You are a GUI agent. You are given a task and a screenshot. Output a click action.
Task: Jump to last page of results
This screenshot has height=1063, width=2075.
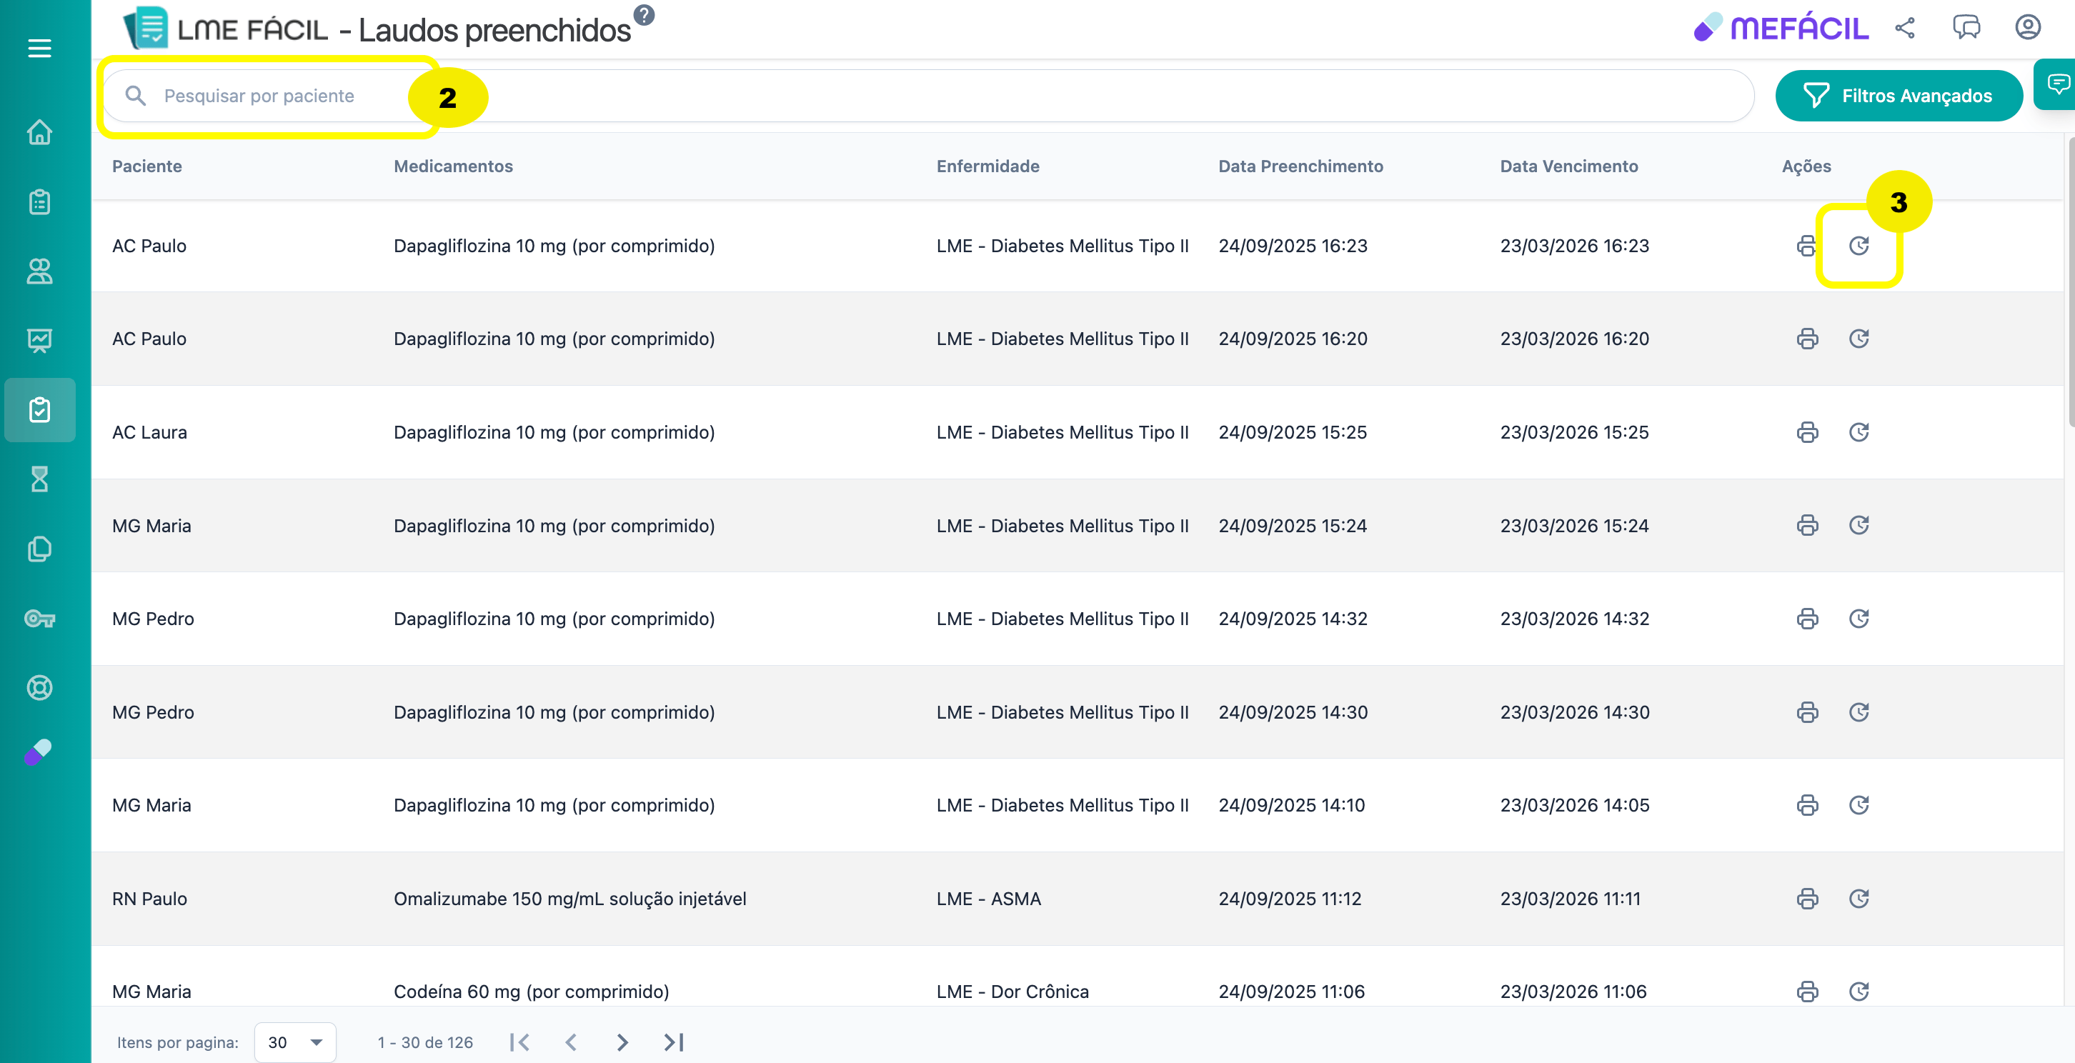[675, 1042]
